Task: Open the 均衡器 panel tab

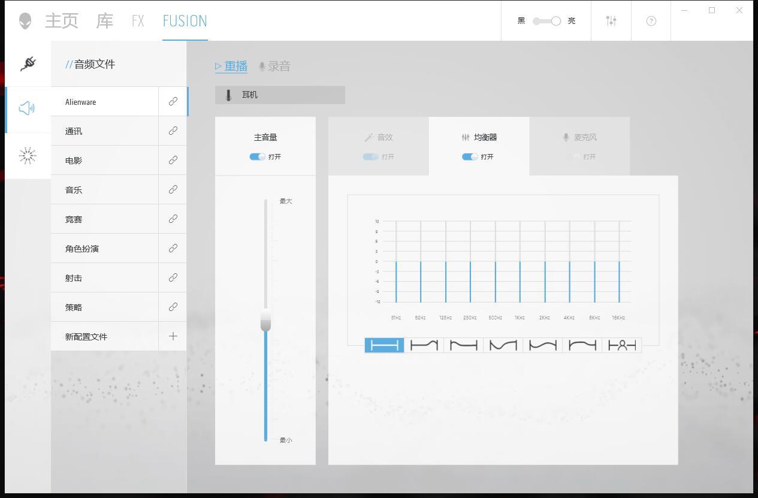Action: pyautogui.click(x=479, y=146)
